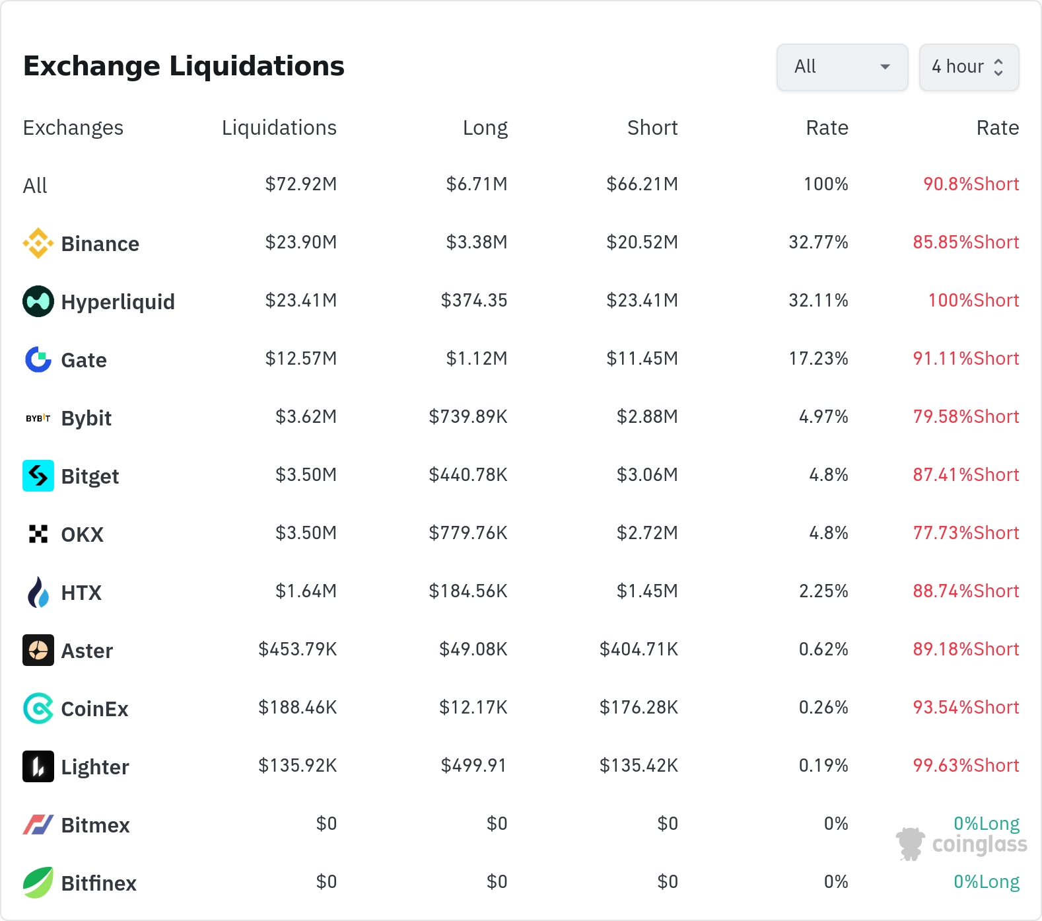The image size is (1042, 921).
Task: Click the Liquidations column header
Action: (279, 128)
